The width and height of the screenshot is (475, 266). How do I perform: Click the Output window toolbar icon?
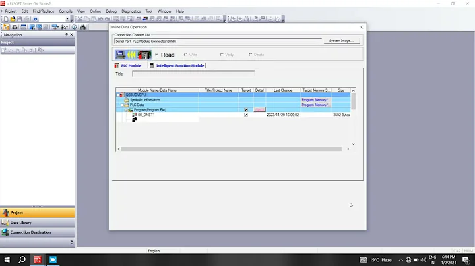23,27
